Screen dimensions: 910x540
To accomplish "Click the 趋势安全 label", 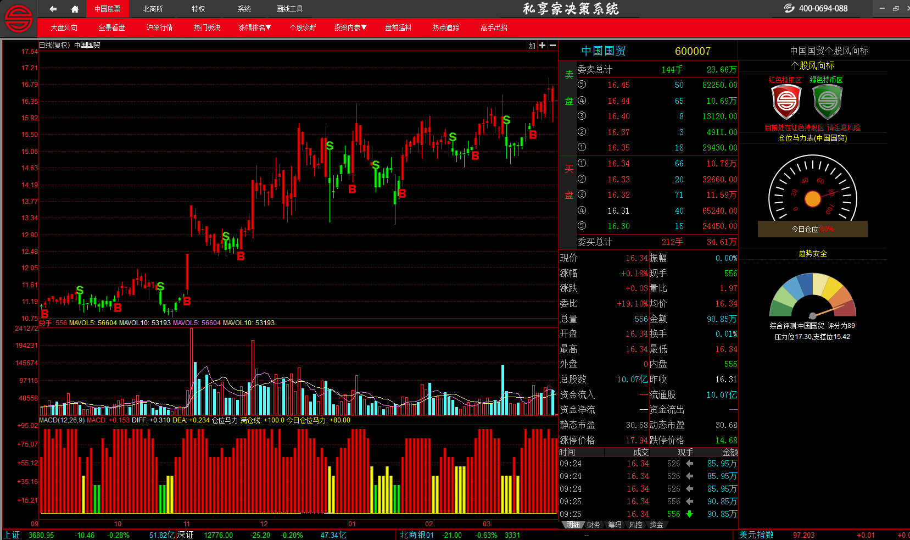I will (813, 253).
